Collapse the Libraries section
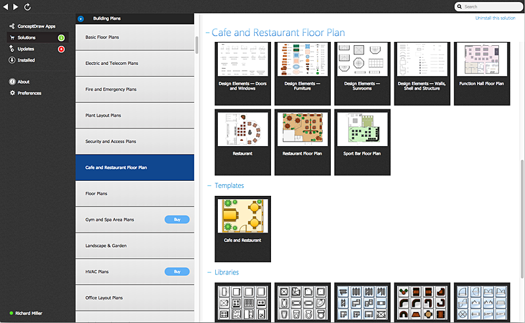The height and width of the screenshot is (323, 525). click(x=209, y=272)
